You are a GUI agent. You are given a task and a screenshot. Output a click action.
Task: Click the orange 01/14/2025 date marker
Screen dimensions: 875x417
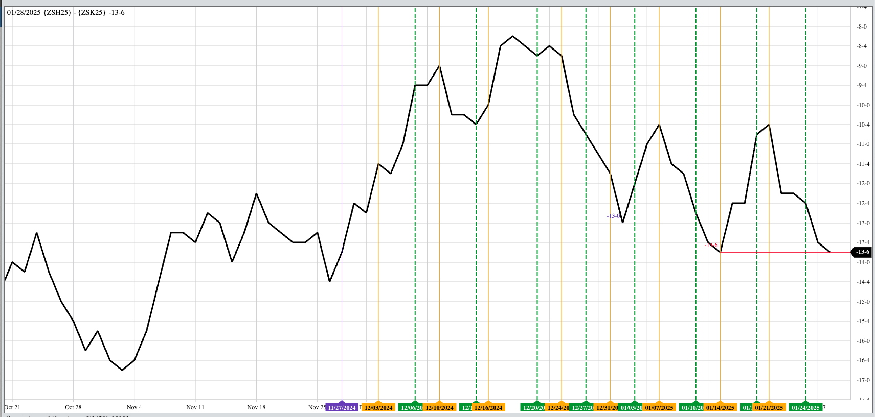tap(720, 407)
